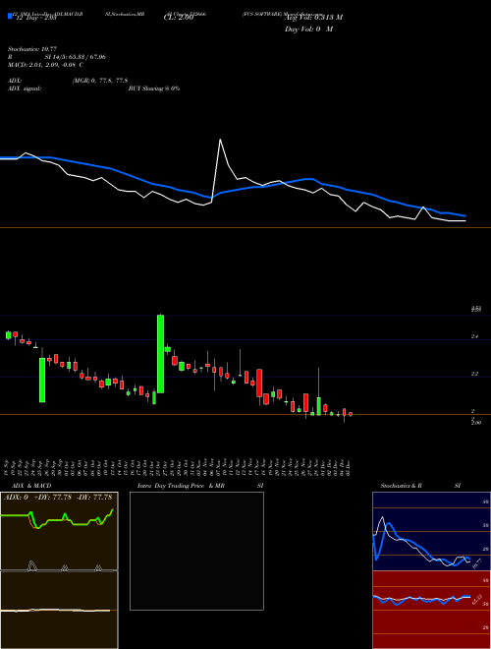Click the '(MGR) 0, 77.8, 77.8' ADX values
The image size is (491, 649).
point(100,81)
